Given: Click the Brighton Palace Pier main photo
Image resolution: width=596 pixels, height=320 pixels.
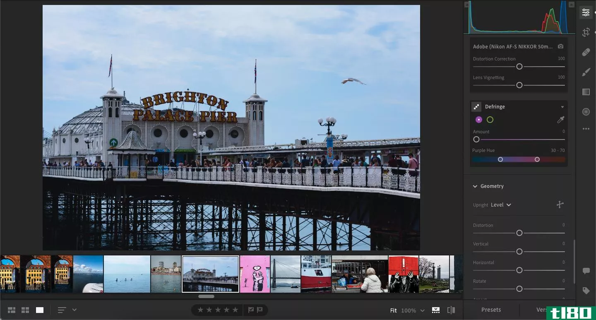Looking at the screenshot, I should tap(231, 128).
